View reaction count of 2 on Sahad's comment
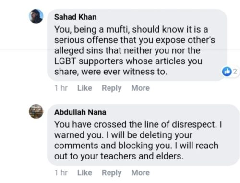 point(235,72)
